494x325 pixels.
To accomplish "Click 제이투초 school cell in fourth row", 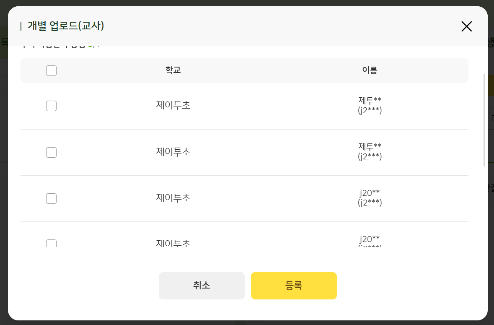I will click(173, 243).
